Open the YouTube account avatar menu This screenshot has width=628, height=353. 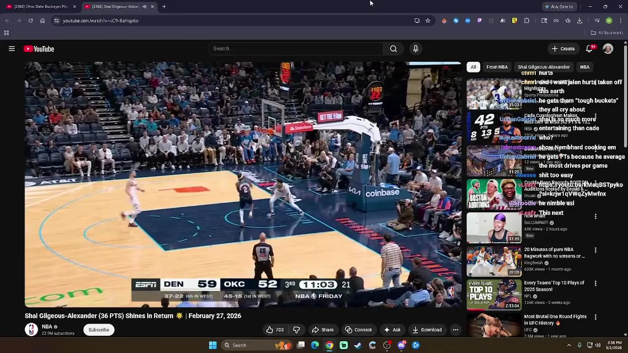pyautogui.click(x=608, y=49)
